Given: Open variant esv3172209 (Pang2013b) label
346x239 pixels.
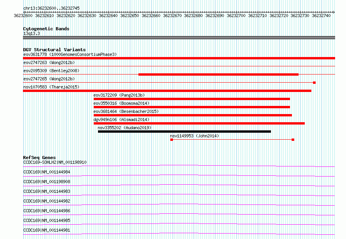Looking at the screenshot, I should [119, 95].
